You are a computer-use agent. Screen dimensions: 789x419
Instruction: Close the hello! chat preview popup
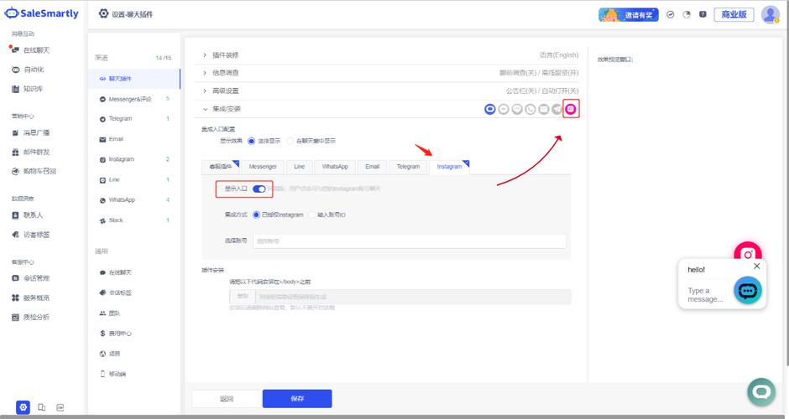pos(757,266)
